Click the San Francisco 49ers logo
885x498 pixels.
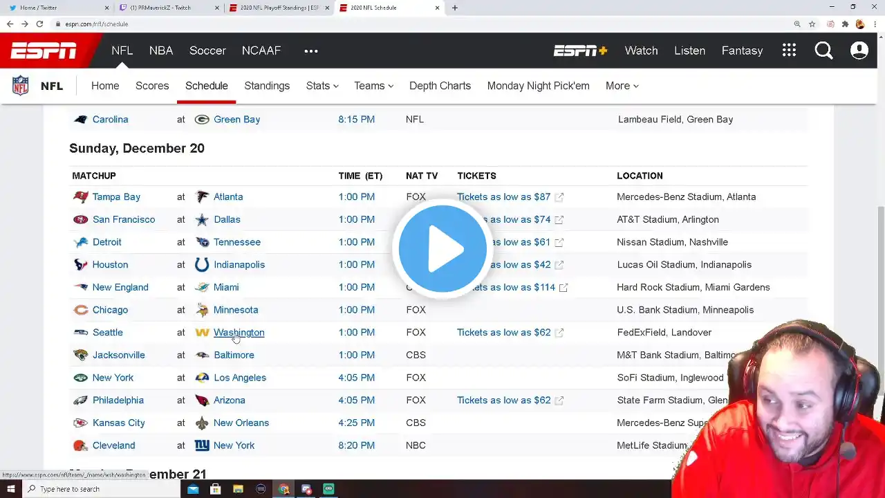click(x=80, y=220)
